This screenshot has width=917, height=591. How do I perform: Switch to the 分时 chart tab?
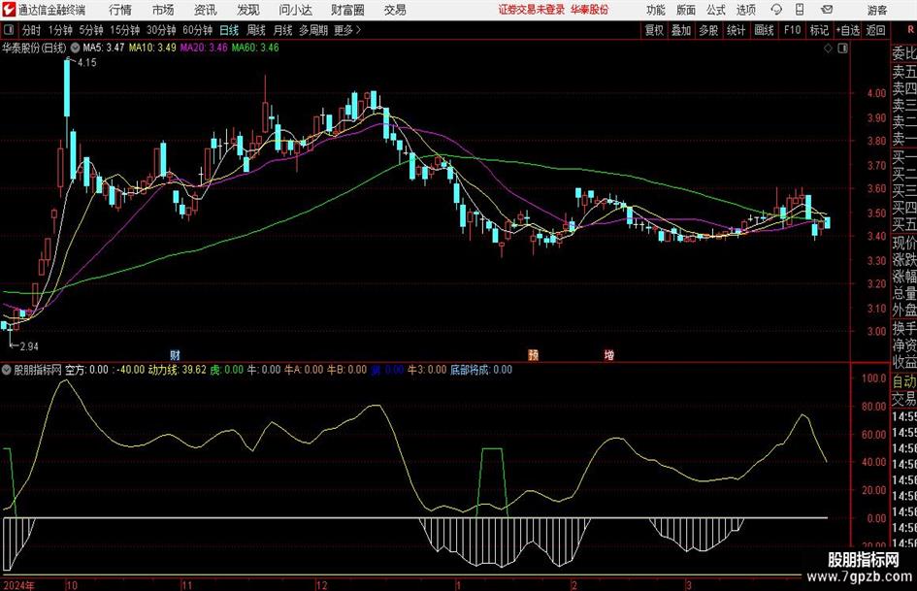32,30
